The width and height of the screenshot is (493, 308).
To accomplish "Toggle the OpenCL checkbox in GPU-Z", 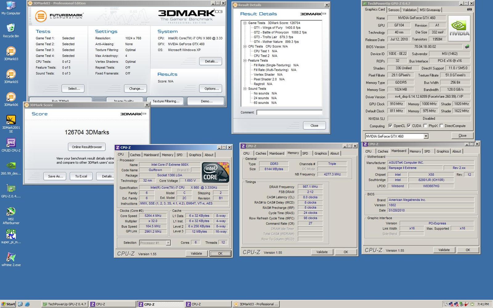I will click(x=390, y=126).
